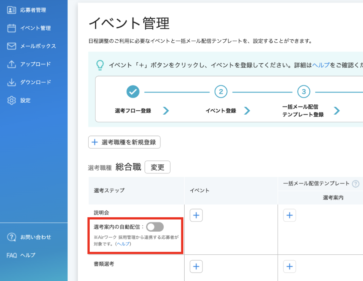Image resolution: width=363 pixels, height=281 pixels.
Task: Click 一括メール配信テンプレート登録 step label
Action: pos(303,111)
